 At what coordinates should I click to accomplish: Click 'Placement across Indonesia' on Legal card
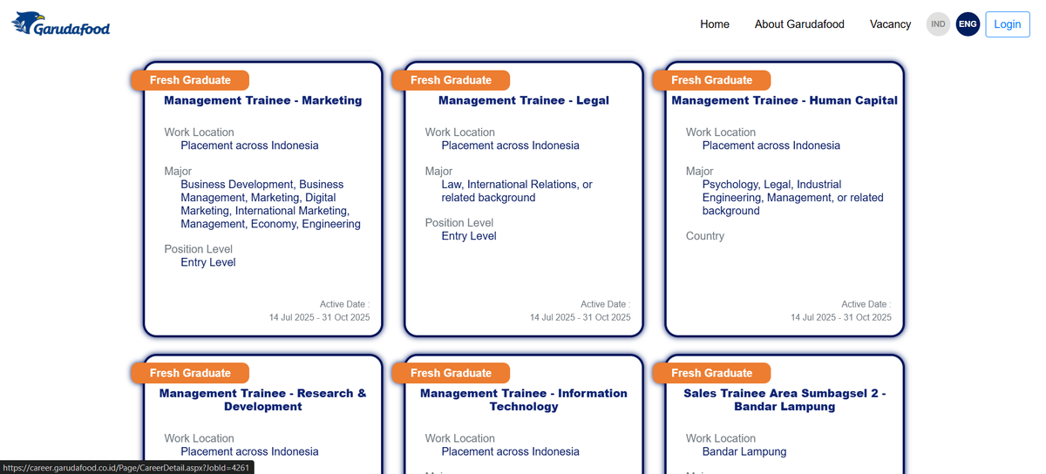coord(510,146)
